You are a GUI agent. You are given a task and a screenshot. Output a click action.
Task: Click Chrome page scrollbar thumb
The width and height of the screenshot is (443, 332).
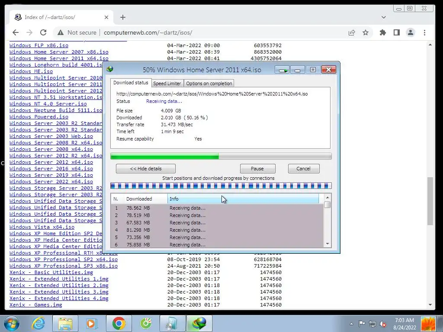click(430, 201)
